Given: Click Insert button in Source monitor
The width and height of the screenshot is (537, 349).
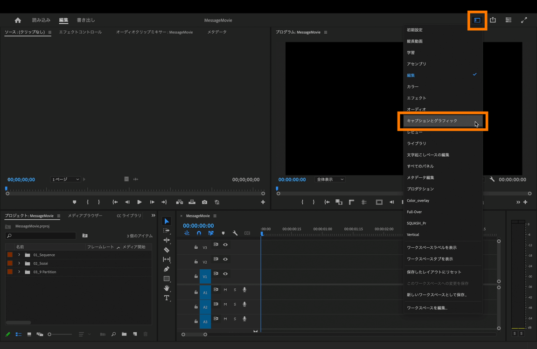Looking at the screenshot, I should tap(180, 202).
